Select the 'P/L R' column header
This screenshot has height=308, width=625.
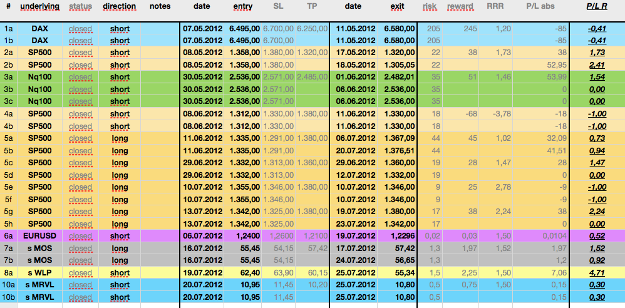(x=597, y=7)
